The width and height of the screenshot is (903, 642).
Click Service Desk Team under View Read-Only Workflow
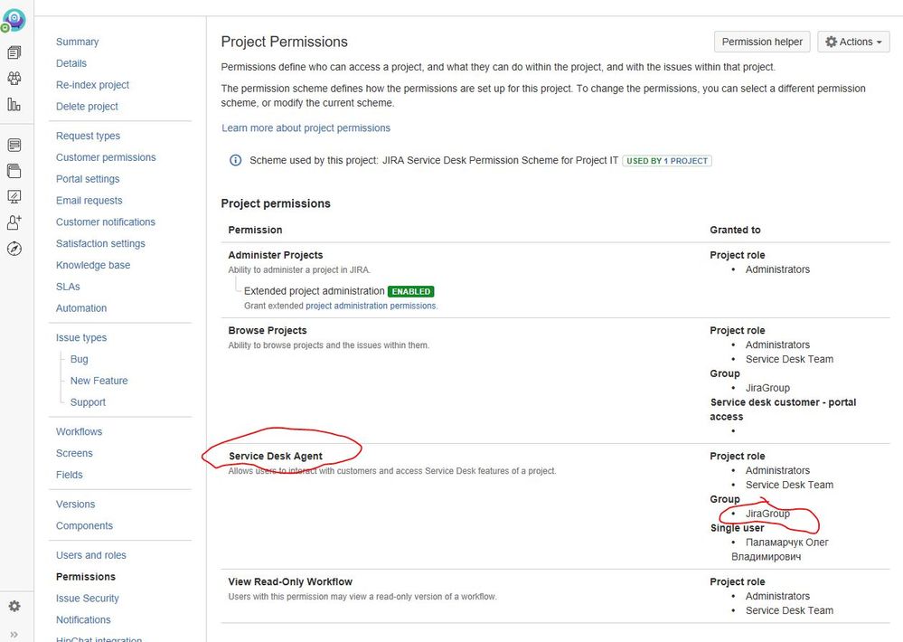point(789,610)
